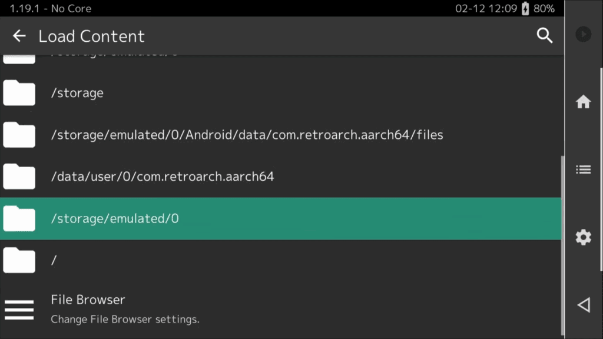Open the Settings gear icon

583,237
